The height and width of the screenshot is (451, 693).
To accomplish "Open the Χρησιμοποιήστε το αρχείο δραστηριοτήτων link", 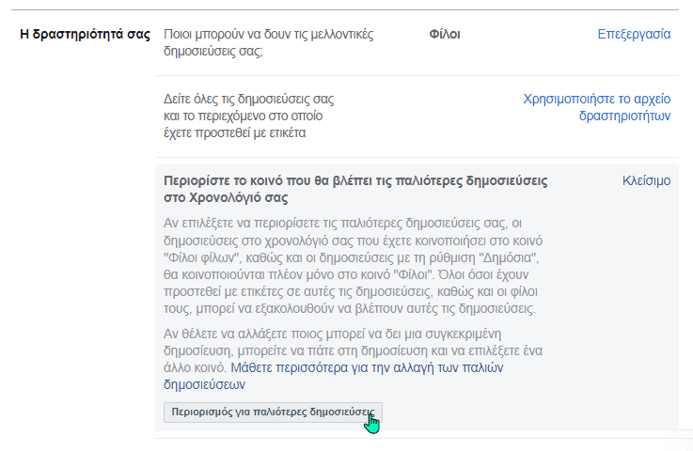I will [597, 107].
